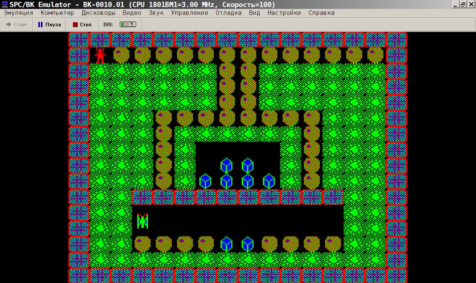Click the BIN: label in the toolbar
Screen dimensions: 476x283
(x=108, y=25)
